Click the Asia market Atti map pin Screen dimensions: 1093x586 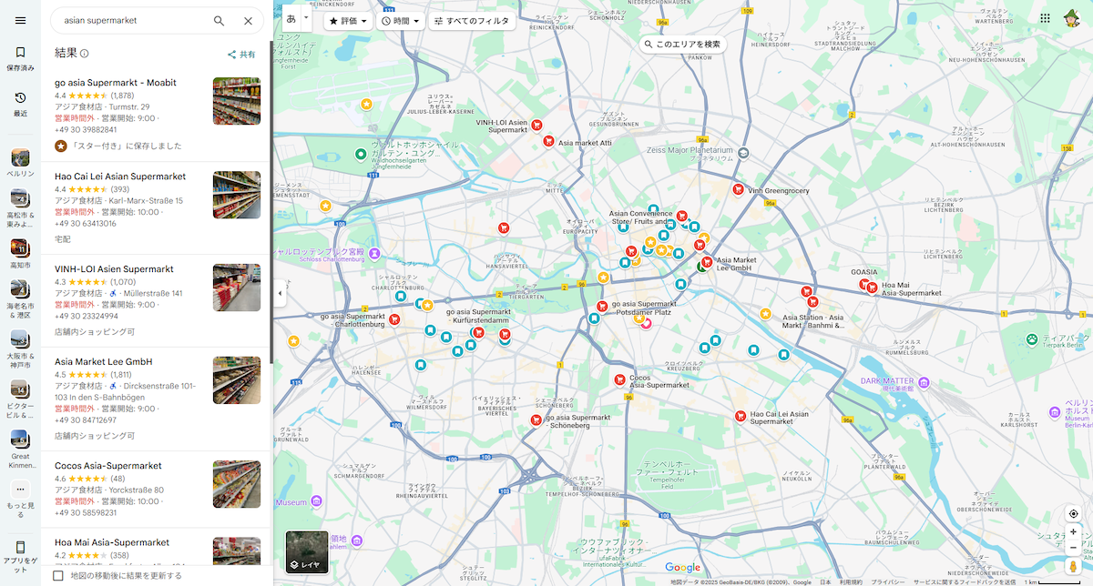[548, 141]
